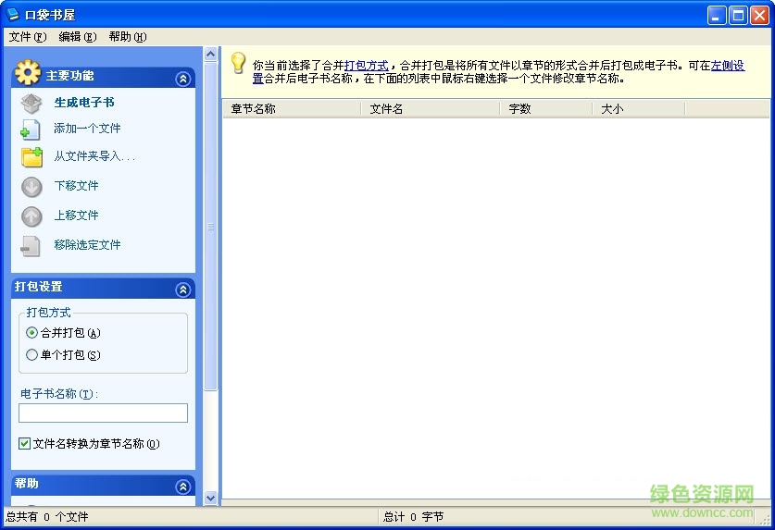775x530 pixels.
Task: Click the 上移文件 up arrow icon
Action: [31, 216]
